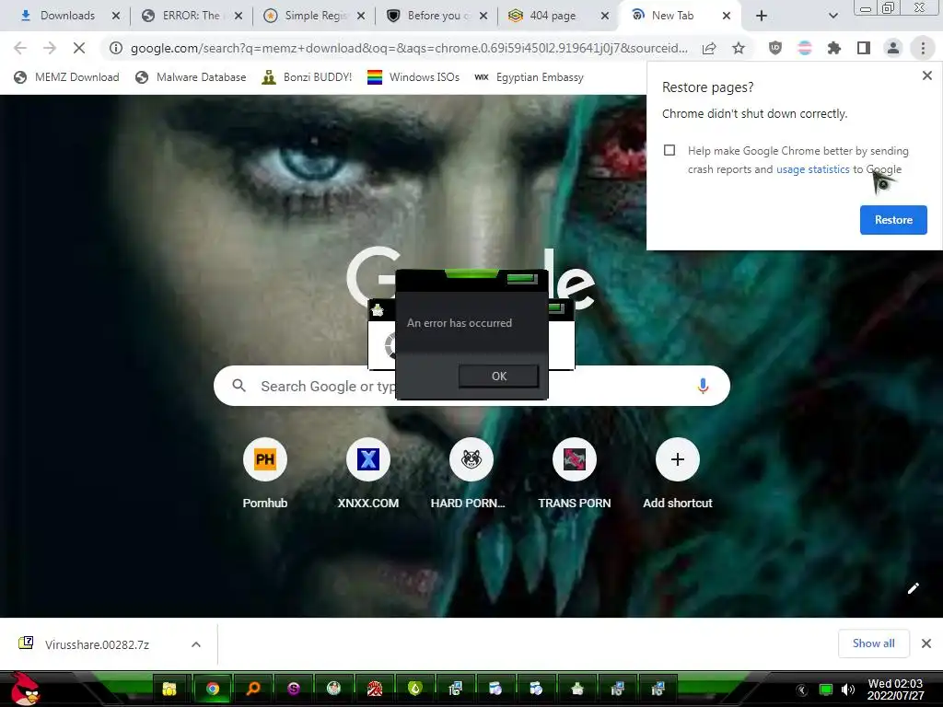Open a new tab with plus button

tap(762, 16)
